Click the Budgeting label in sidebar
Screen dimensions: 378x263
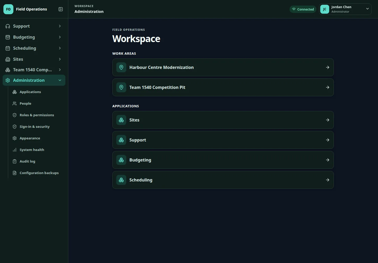click(x=24, y=37)
